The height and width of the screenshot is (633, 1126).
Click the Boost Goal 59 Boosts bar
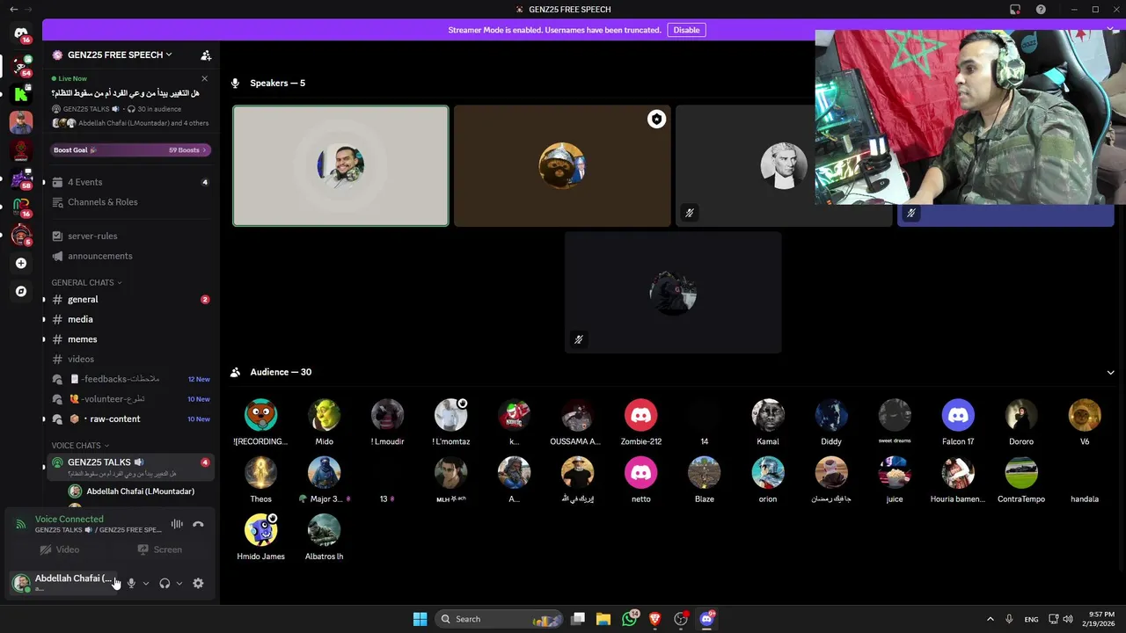pyautogui.click(x=130, y=150)
